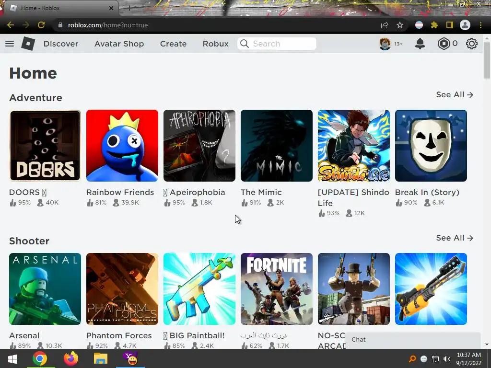Open the Discover page
The width and height of the screenshot is (491, 368).
[x=61, y=44]
